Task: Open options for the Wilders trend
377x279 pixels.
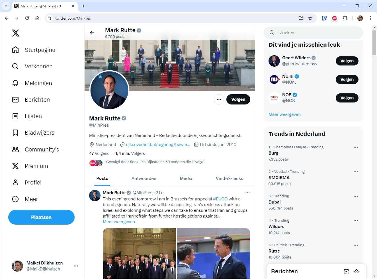Action: click(356, 221)
